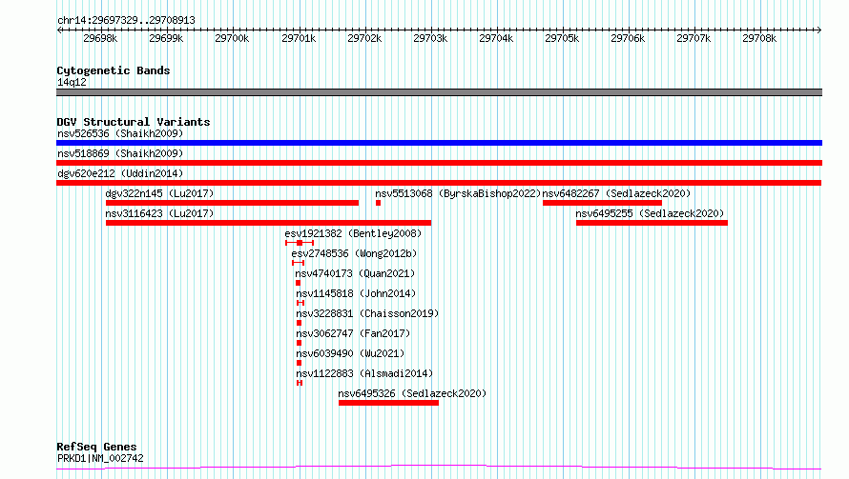This screenshot has width=849, height=479.
Task: Click the 29704k ruler position
Action: [496, 38]
